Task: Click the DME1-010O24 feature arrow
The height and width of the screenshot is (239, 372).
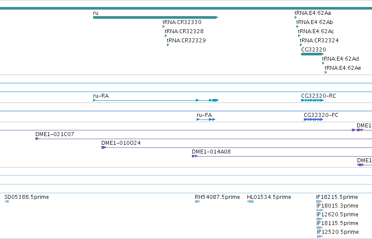Action: (x=104, y=147)
